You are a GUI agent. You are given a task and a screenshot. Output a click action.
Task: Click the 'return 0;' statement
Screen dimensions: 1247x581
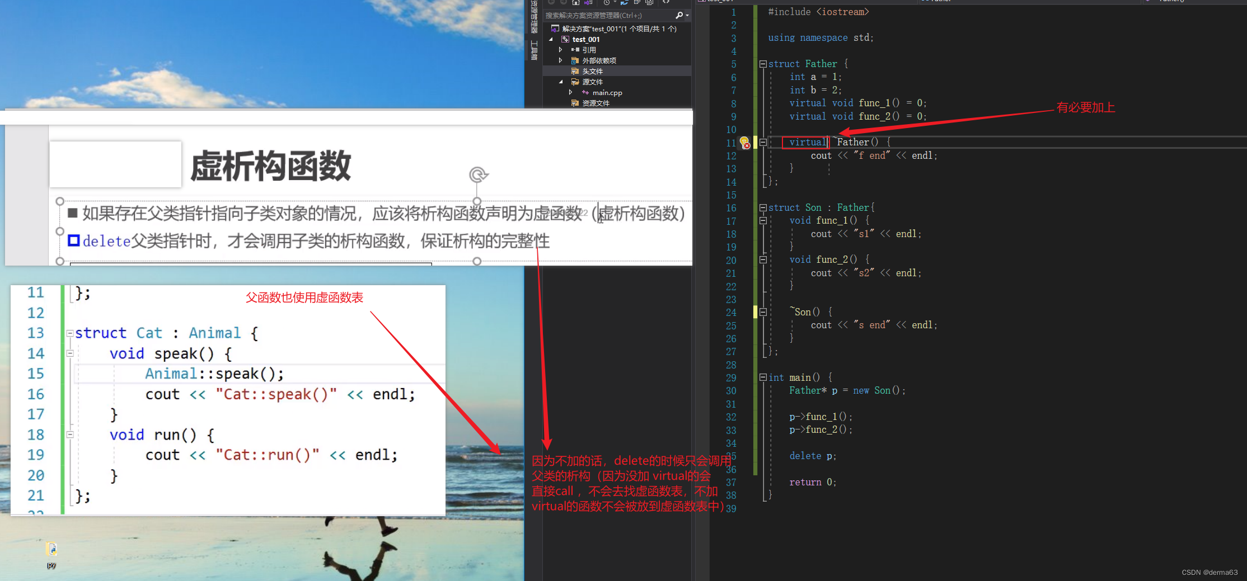pos(813,482)
